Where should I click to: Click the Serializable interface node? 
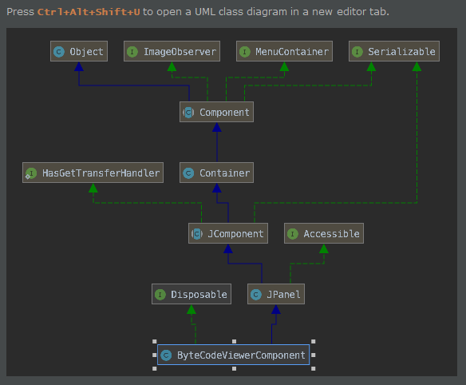coord(394,51)
